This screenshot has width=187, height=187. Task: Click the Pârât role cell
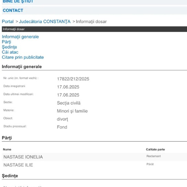pos(150,164)
